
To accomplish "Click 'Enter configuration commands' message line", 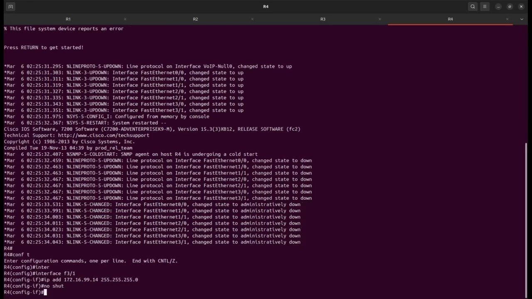I will coord(91,261).
